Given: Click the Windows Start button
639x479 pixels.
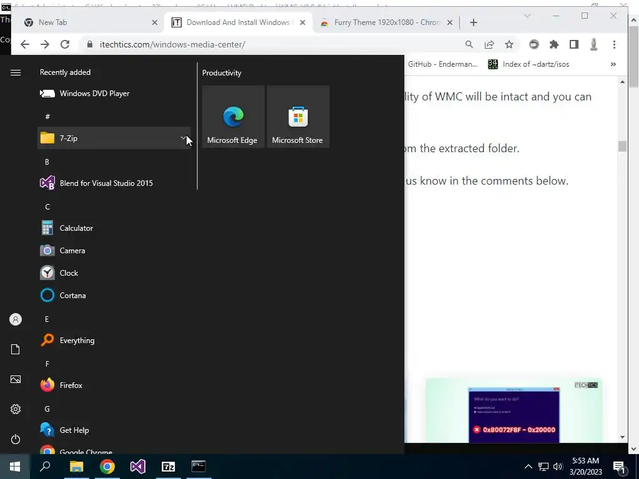Looking at the screenshot, I should point(15,467).
